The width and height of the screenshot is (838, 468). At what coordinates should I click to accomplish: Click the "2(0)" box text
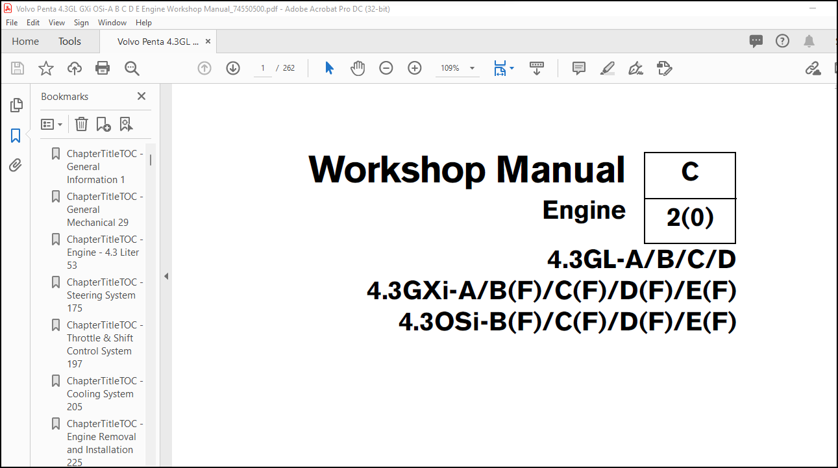point(690,219)
